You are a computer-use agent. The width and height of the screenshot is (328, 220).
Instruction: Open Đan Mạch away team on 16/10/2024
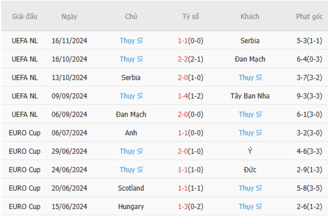point(250,59)
